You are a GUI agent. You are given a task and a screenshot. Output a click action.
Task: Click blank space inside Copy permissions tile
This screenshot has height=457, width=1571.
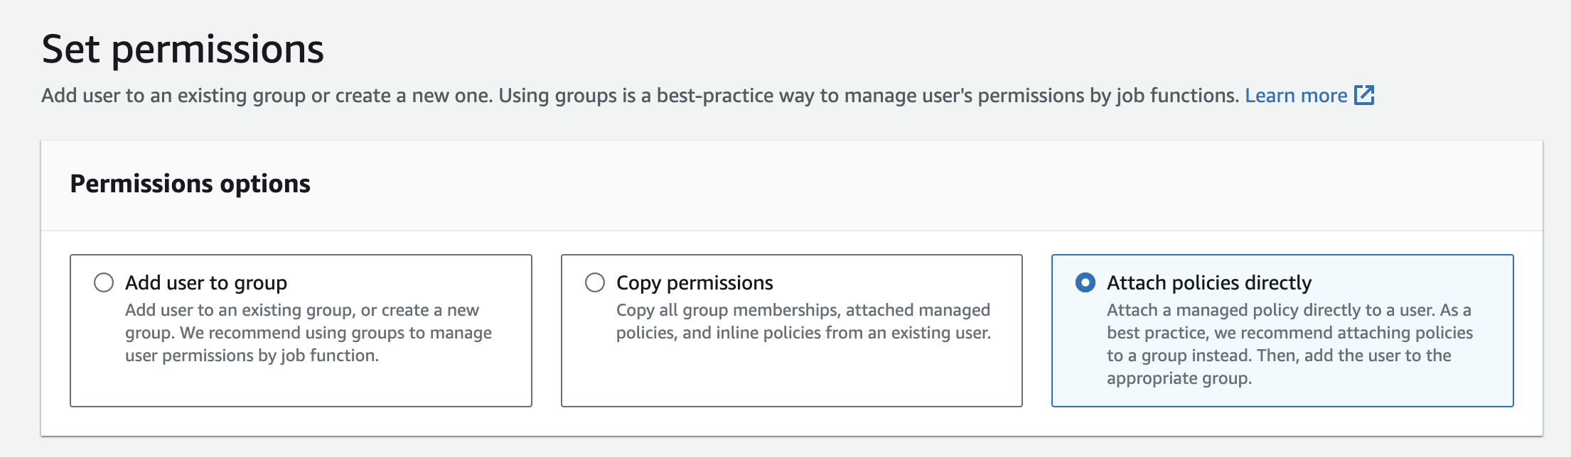point(791,376)
